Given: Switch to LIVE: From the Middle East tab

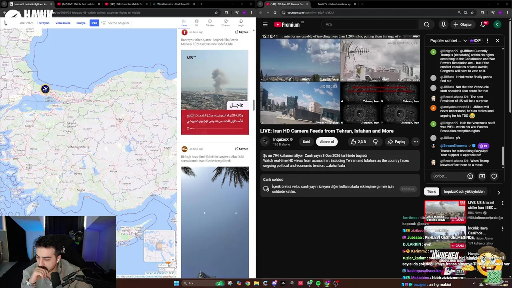Looking at the screenshot, I should [126, 4].
